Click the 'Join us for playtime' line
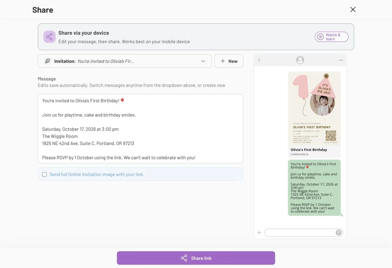The height and width of the screenshot is (268, 392). tap(89, 115)
